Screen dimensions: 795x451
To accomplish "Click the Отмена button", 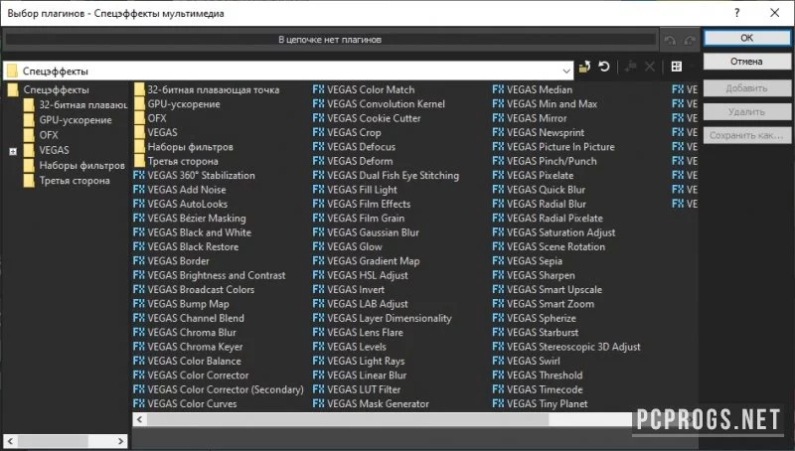I will click(747, 62).
